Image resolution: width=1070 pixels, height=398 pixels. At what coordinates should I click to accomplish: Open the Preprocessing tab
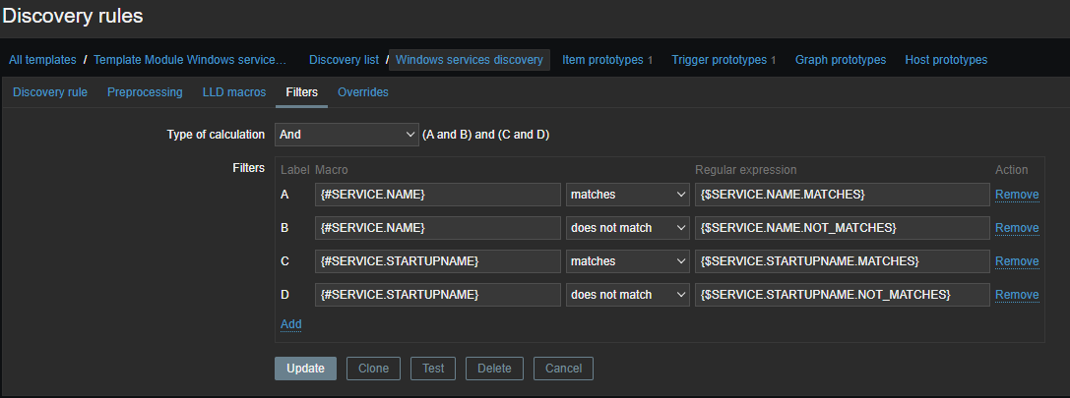(145, 92)
